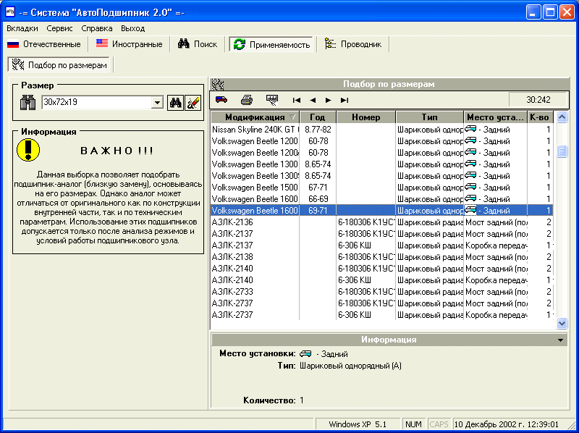Go to the next record

click(329, 100)
